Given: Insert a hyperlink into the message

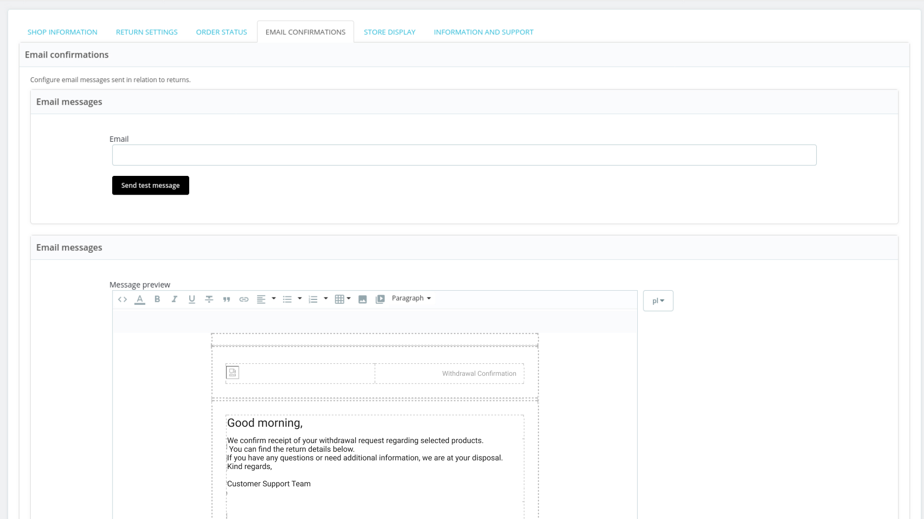Looking at the screenshot, I should point(244,299).
